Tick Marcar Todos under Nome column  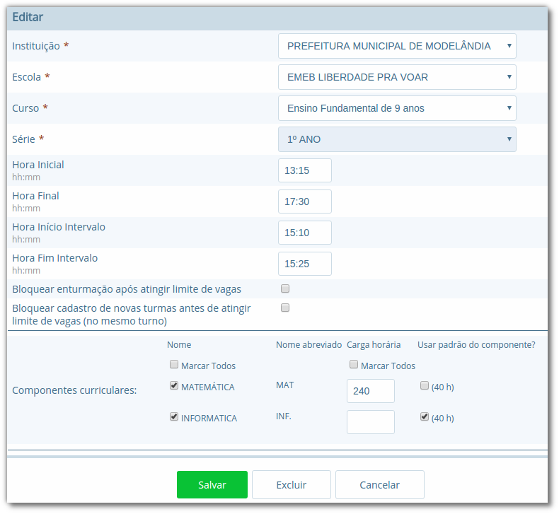pos(174,365)
